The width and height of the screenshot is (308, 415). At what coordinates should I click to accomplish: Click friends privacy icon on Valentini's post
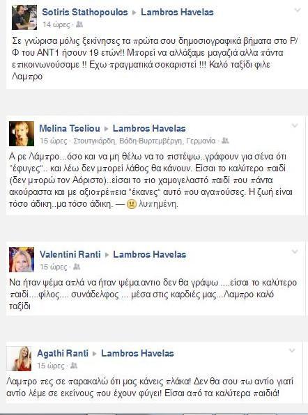pyautogui.click(x=77, y=267)
